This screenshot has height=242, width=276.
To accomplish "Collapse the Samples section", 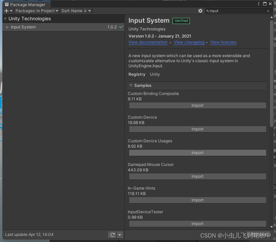I will pos(131,85).
